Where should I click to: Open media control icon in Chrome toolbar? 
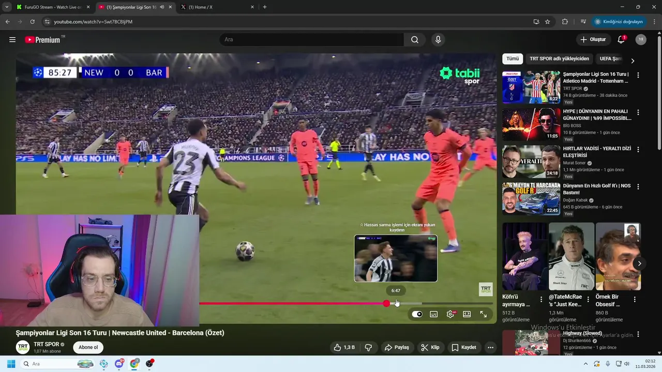click(x=583, y=22)
